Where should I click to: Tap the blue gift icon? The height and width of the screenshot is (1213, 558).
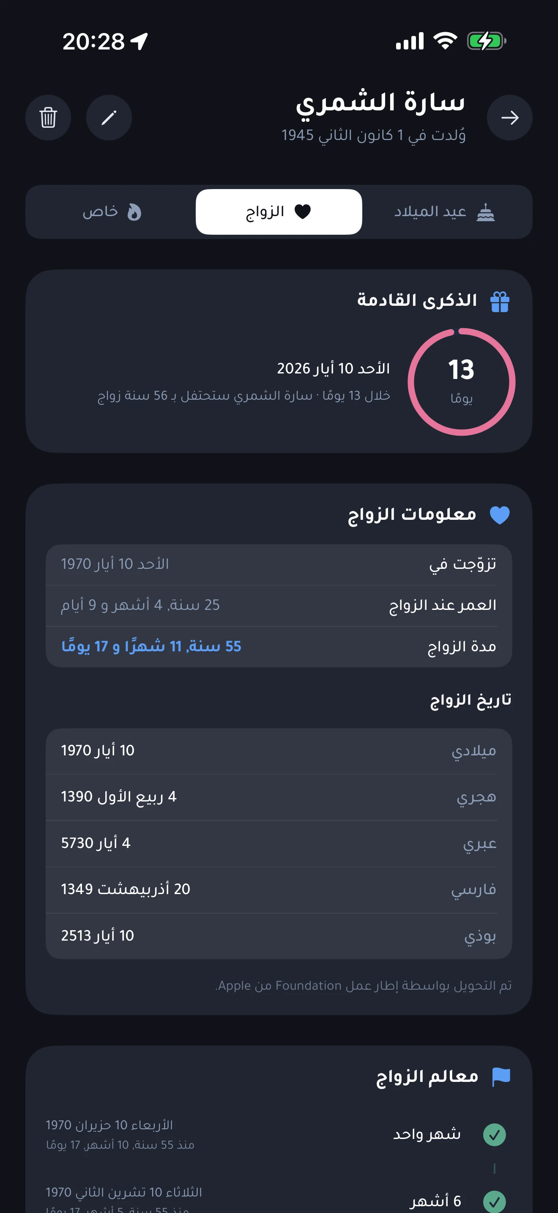coord(500,302)
